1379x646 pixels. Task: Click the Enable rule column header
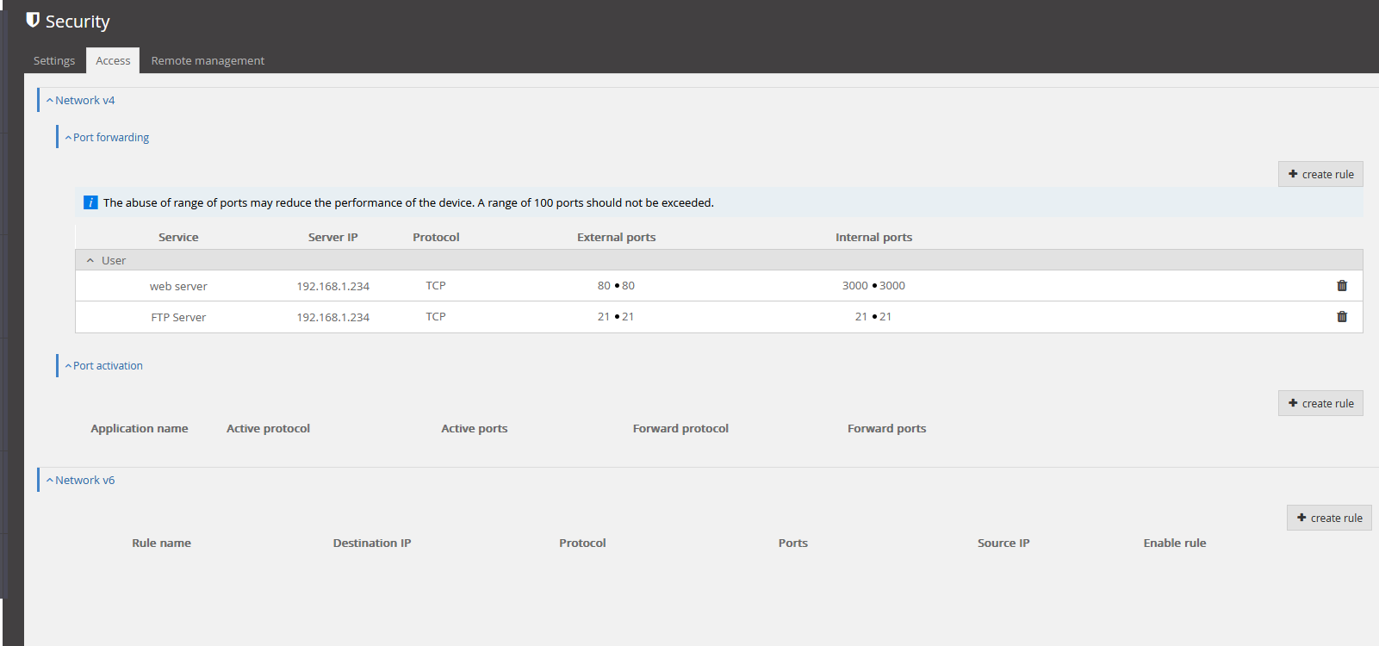(1174, 544)
